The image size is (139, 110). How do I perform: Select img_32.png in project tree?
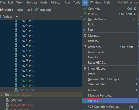click(26, 50)
